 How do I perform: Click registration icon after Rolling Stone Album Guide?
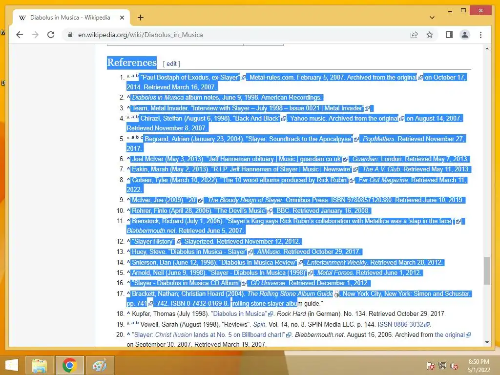coord(336,294)
